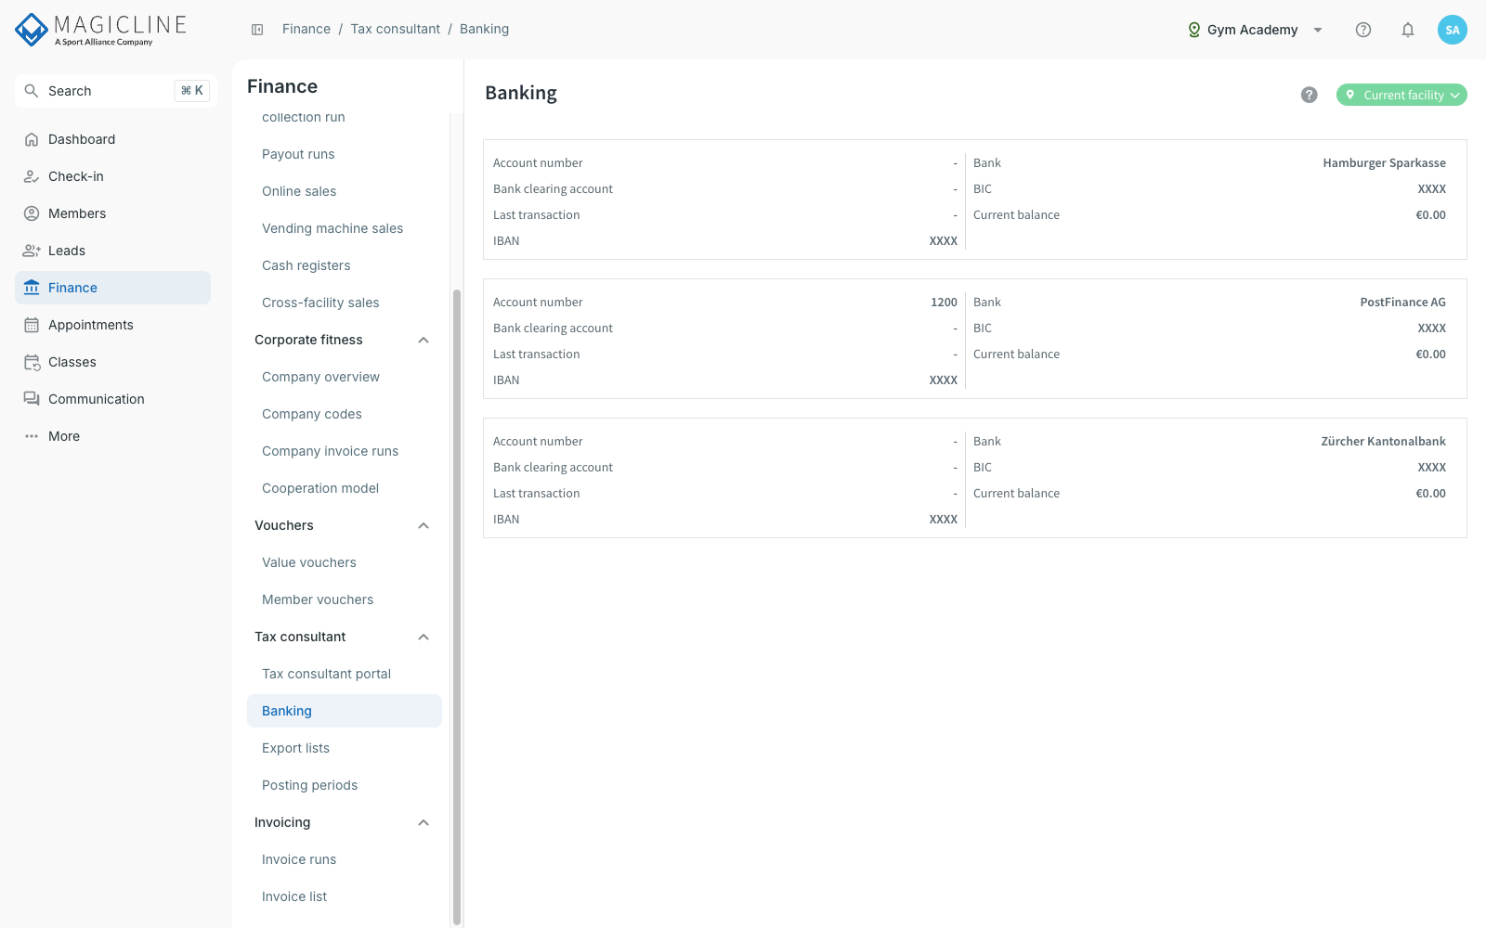Open the Current facility filter dropdown
The height and width of the screenshot is (928, 1486).
tap(1401, 95)
